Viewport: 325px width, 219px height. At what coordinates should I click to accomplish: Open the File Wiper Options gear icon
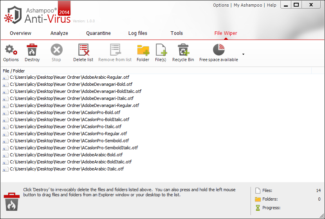tap(11, 50)
